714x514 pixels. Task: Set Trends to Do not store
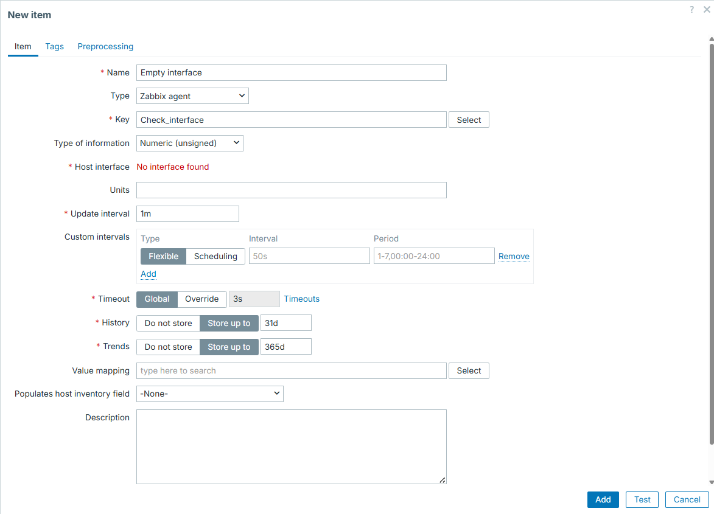pos(168,347)
